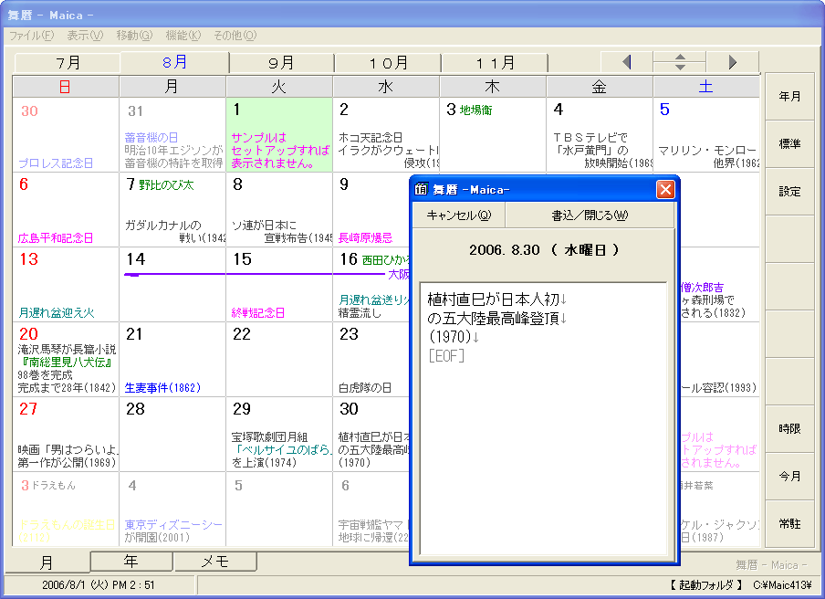Switch to the 7月 month tab
Image resolution: width=825 pixels, height=599 pixels.
click(68, 63)
